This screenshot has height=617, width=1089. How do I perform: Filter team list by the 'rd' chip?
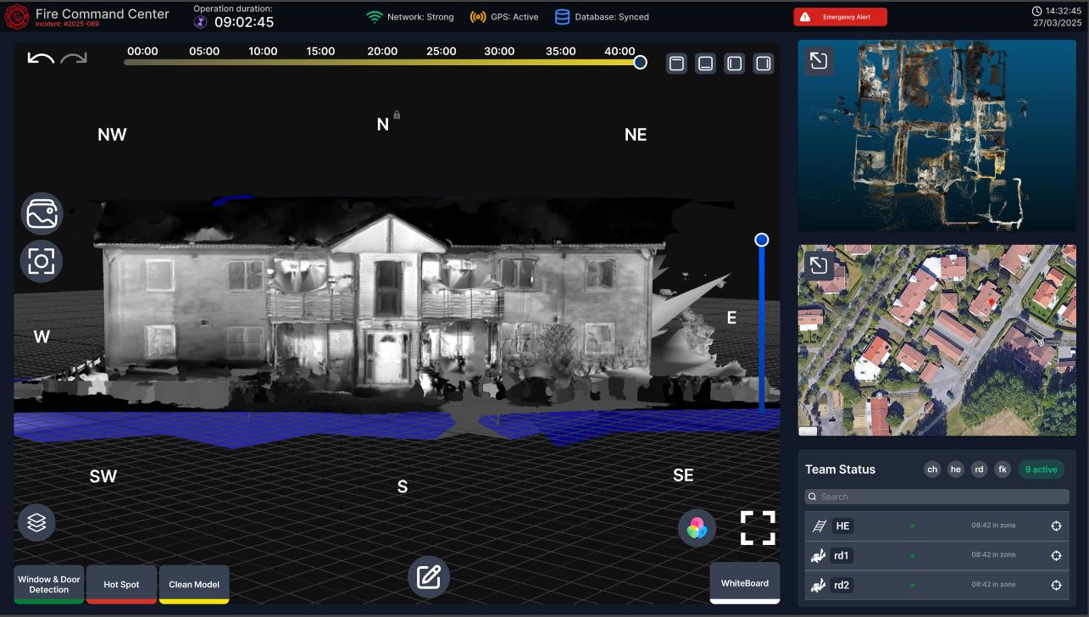coord(979,470)
